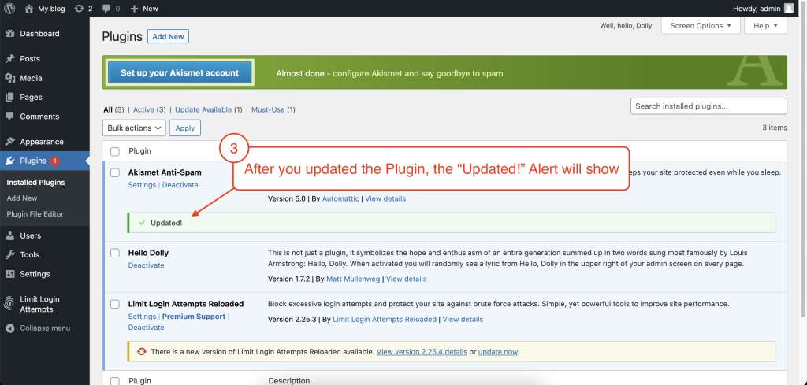
Task: View details of Hello Dolly plugin
Action: (x=407, y=279)
